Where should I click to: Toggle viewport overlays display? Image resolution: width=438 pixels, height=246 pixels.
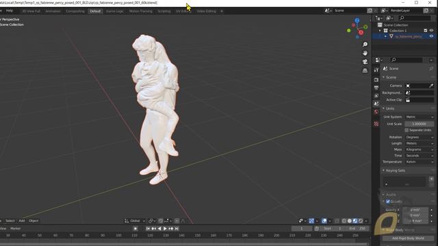point(324,221)
